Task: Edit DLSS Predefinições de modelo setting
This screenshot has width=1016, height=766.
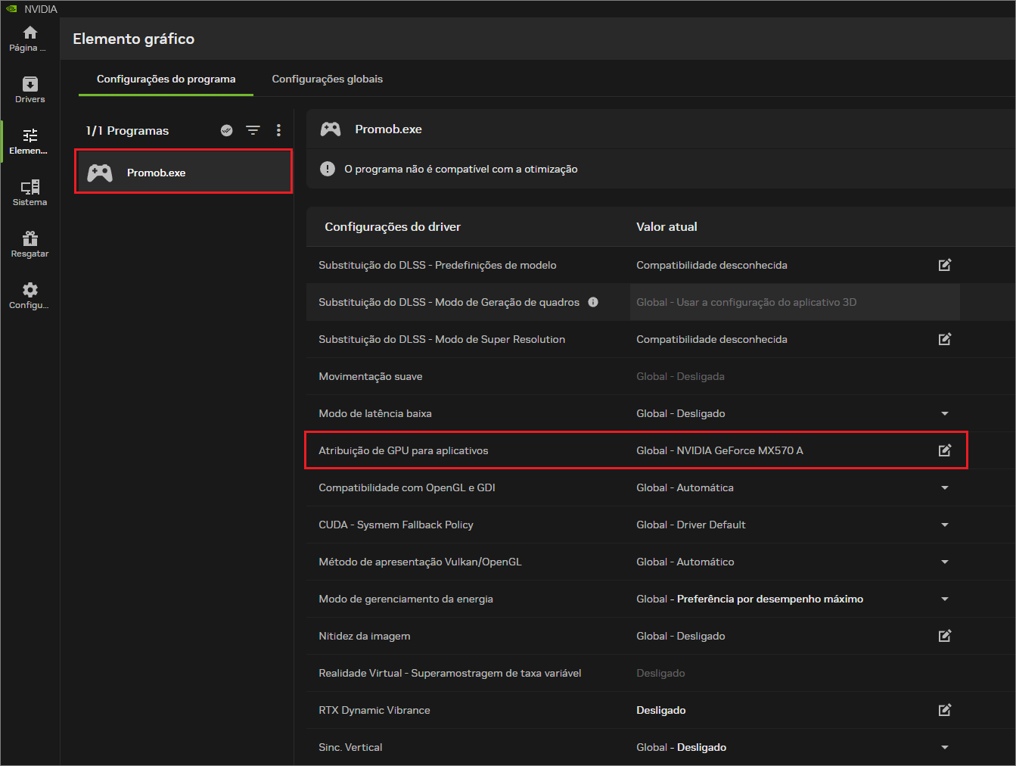Action: 945,265
